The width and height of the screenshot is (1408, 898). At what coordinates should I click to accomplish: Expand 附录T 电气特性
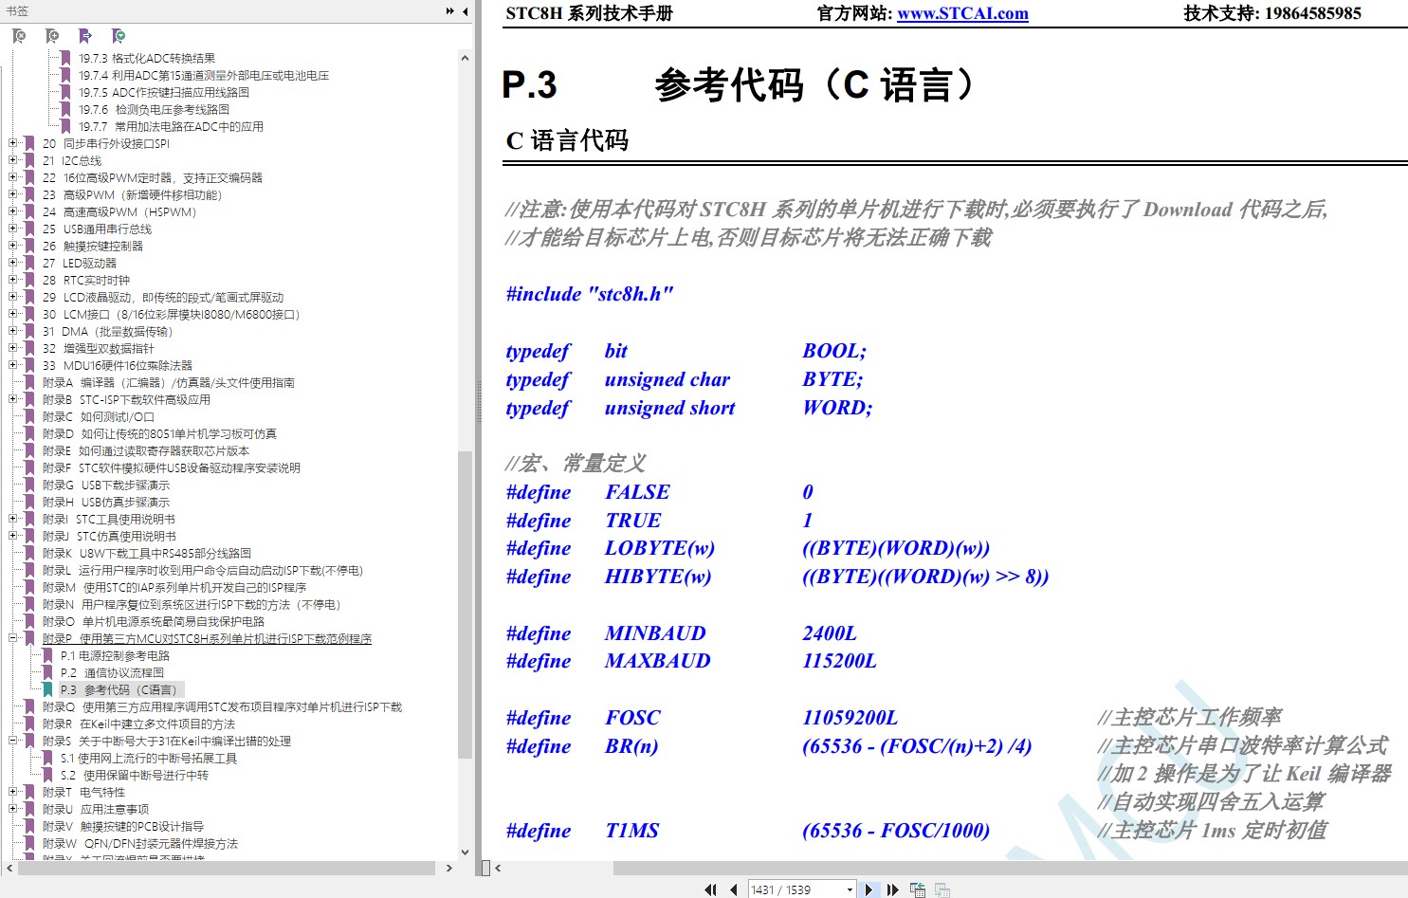pyautogui.click(x=13, y=792)
